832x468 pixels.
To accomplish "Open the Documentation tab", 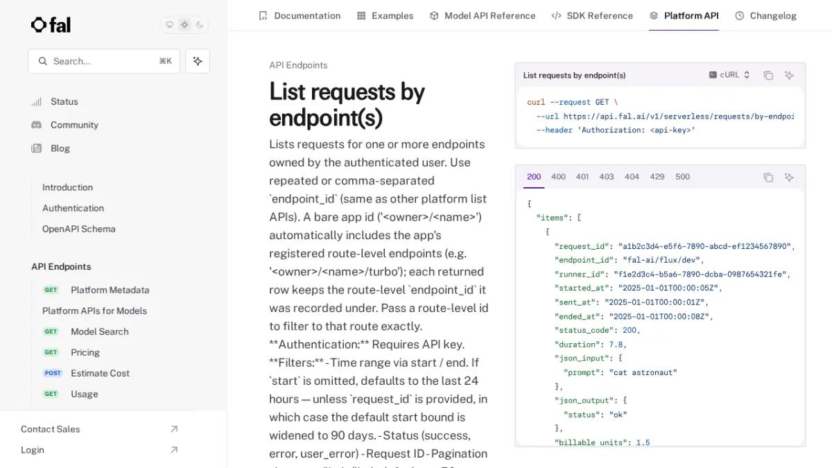I will click(300, 15).
